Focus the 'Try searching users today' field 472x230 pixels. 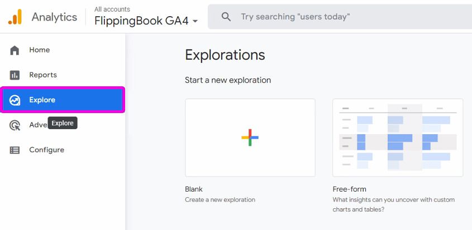340,17
